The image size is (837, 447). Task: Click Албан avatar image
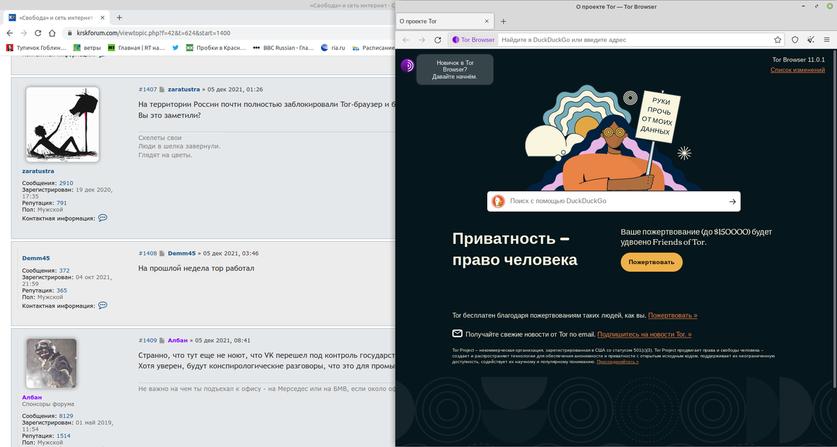(51, 363)
